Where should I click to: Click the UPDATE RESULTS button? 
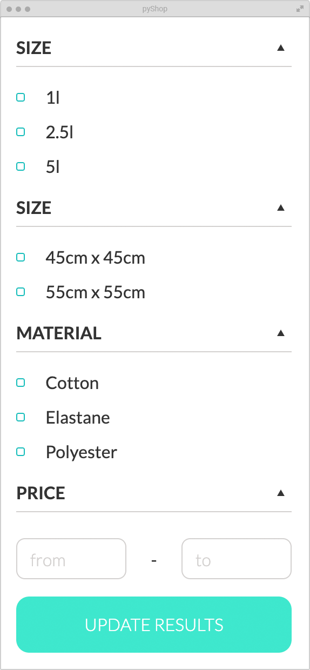click(154, 625)
